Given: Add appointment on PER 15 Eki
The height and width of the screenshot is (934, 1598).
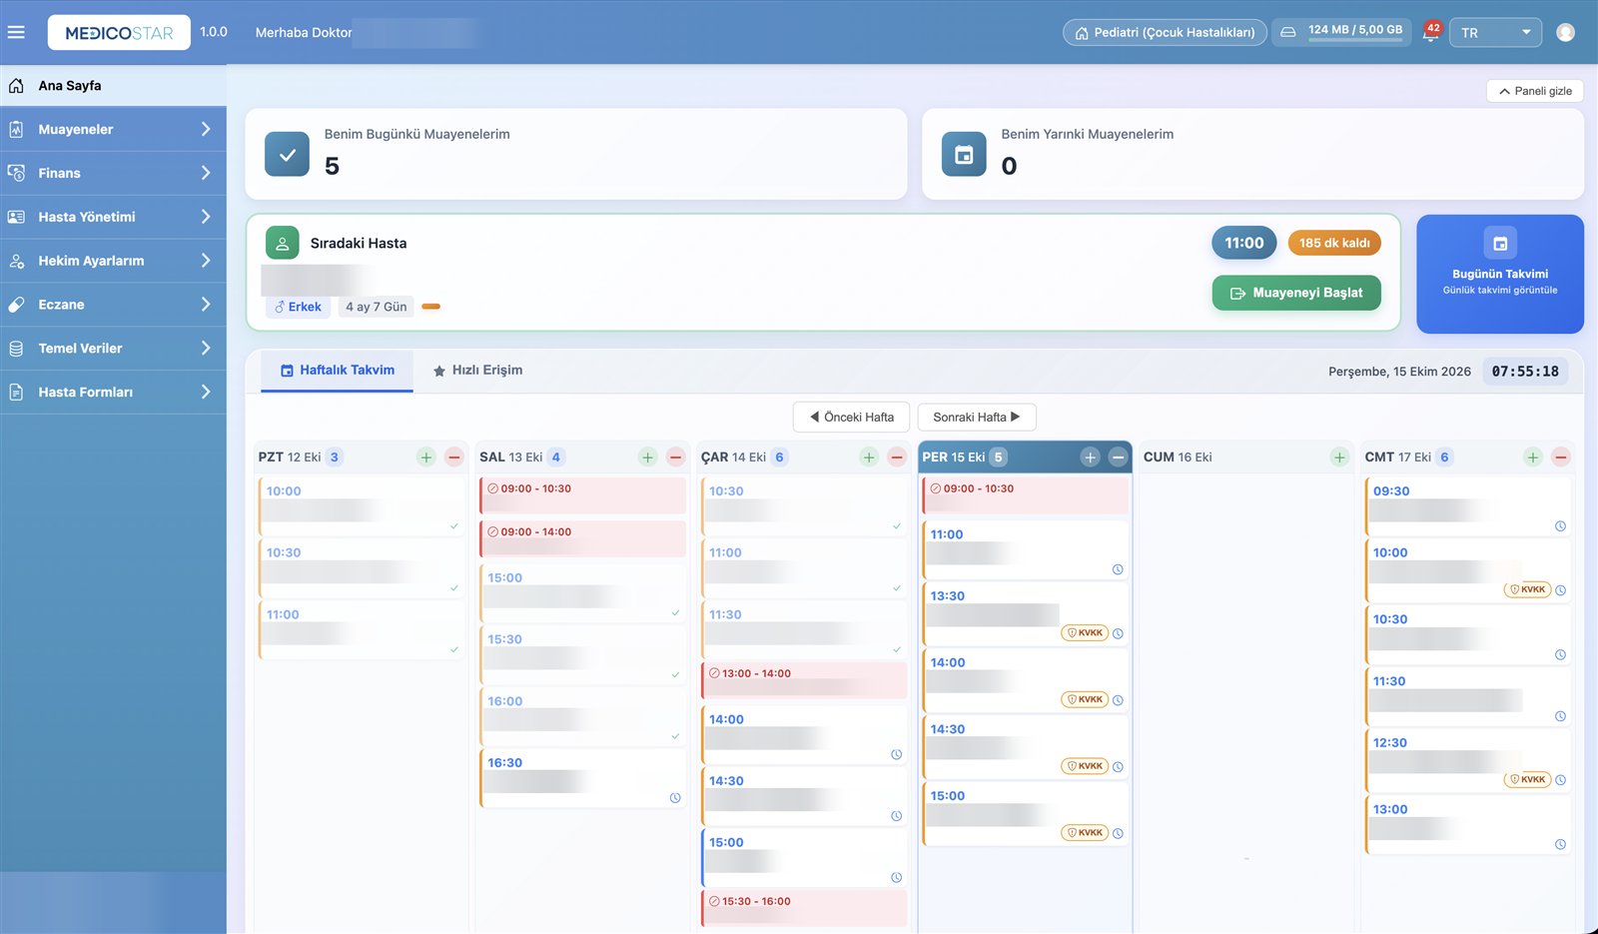Looking at the screenshot, I should point(1090,458).
